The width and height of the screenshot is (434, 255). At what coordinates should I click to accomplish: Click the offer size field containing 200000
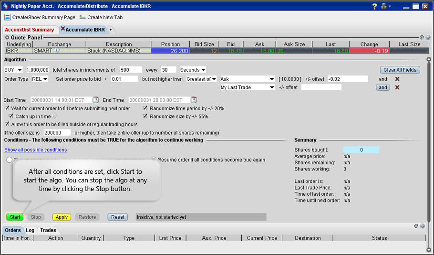coord(57,132)
